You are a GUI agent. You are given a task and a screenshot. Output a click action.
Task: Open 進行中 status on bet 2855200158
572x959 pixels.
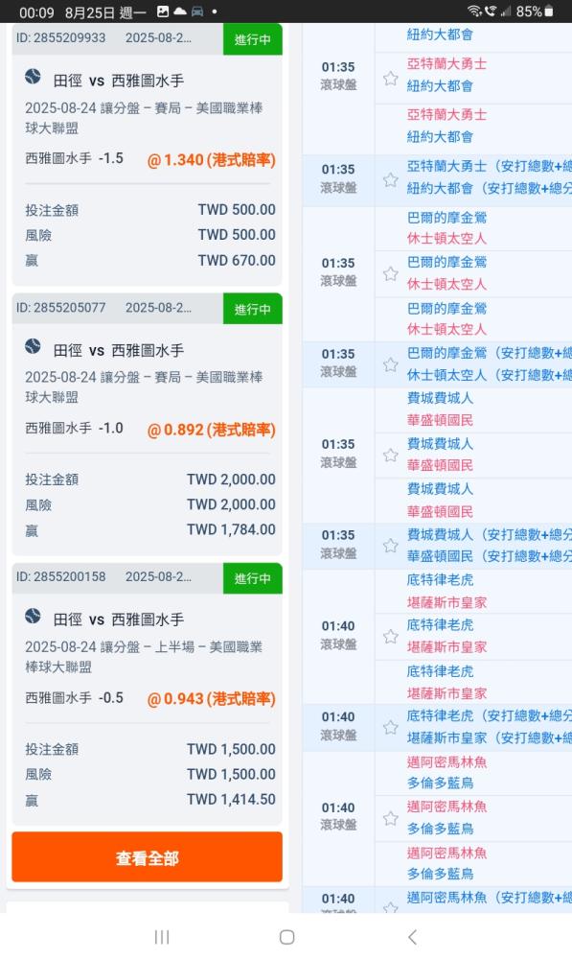click(x=252, y=578)
